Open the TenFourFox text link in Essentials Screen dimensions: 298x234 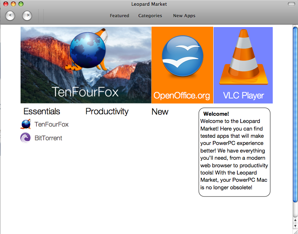52,124
